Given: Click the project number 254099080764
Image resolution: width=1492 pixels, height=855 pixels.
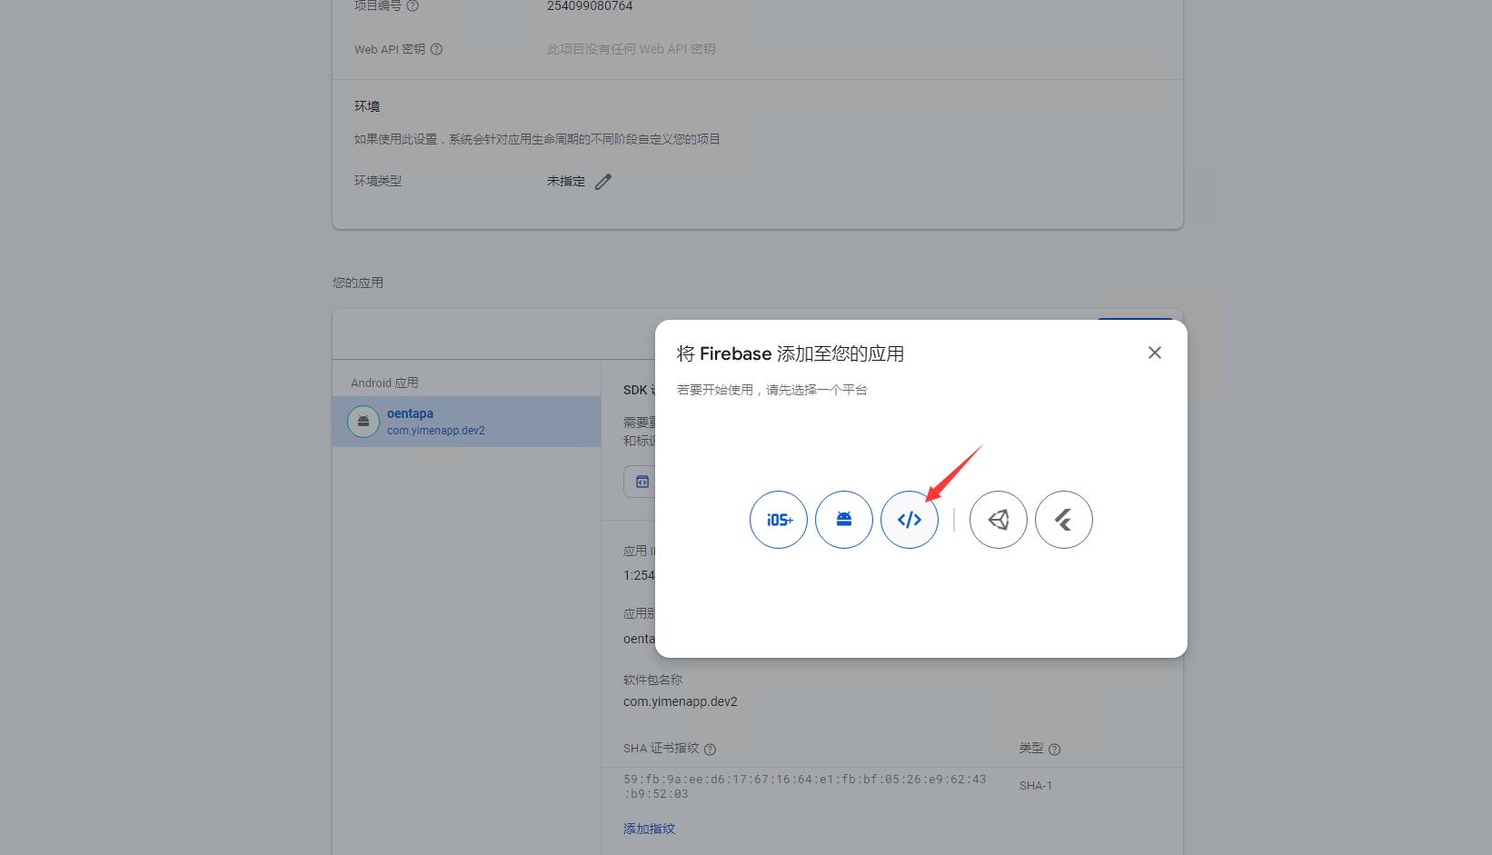Looking at the screenshot, I should (x=590, y=5).
